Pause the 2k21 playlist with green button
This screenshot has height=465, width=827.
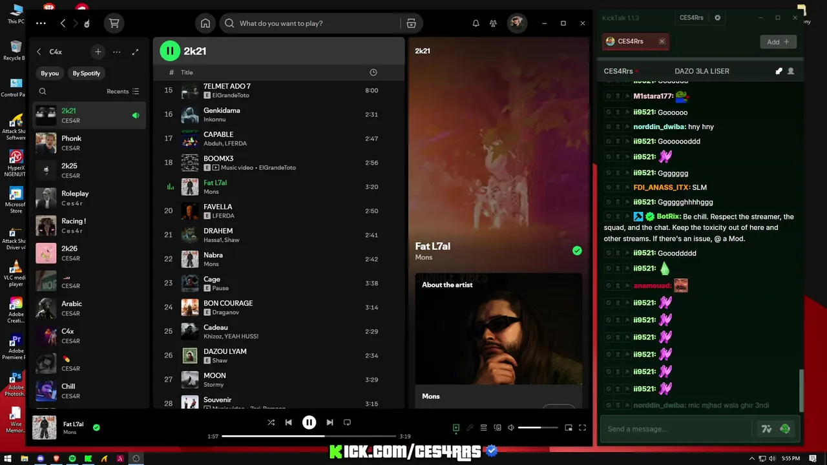pyautogui.click(x=170, y=51)
